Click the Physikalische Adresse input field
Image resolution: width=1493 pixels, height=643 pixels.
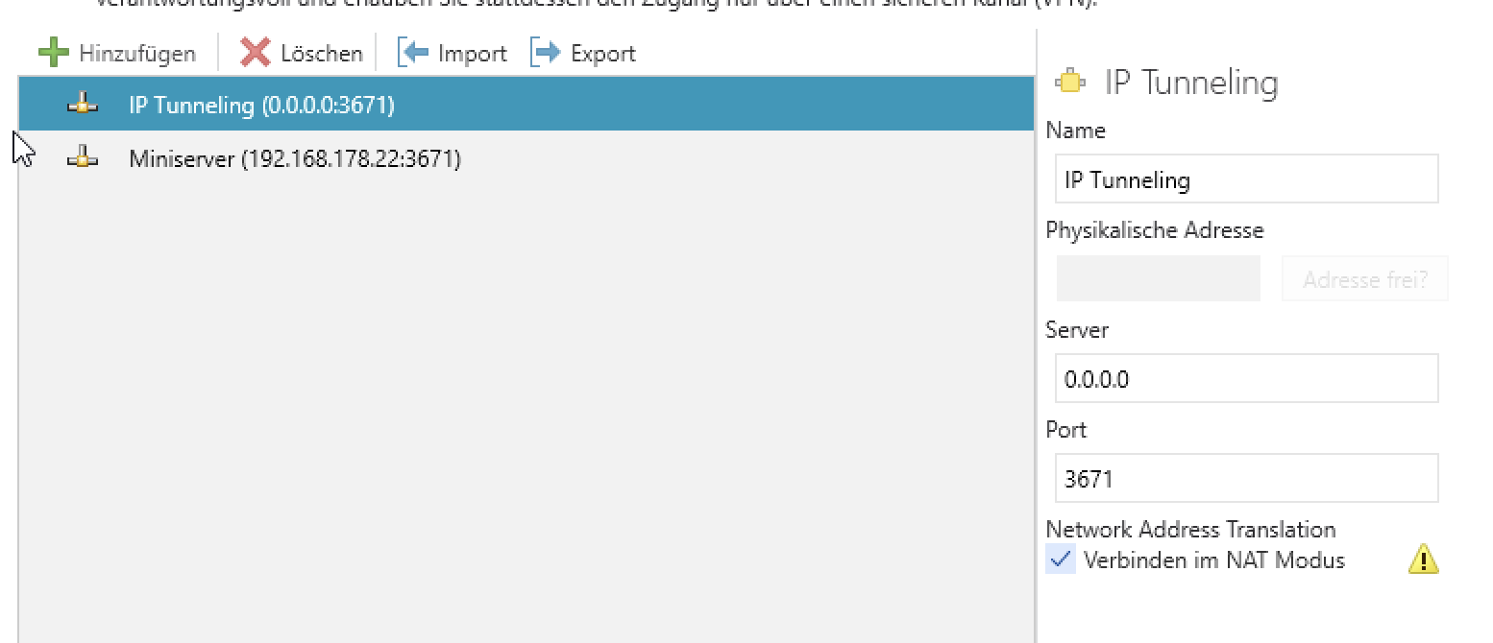(x=1158, y=279)
